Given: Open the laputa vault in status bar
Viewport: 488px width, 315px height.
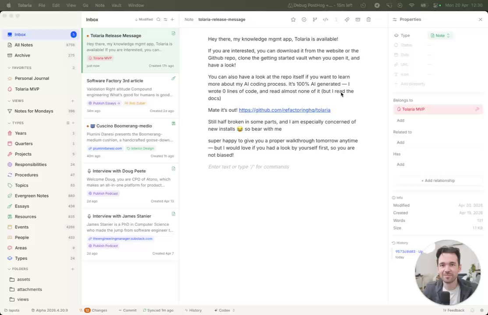Looking at the screenshot, I should (x=12, y=310).
